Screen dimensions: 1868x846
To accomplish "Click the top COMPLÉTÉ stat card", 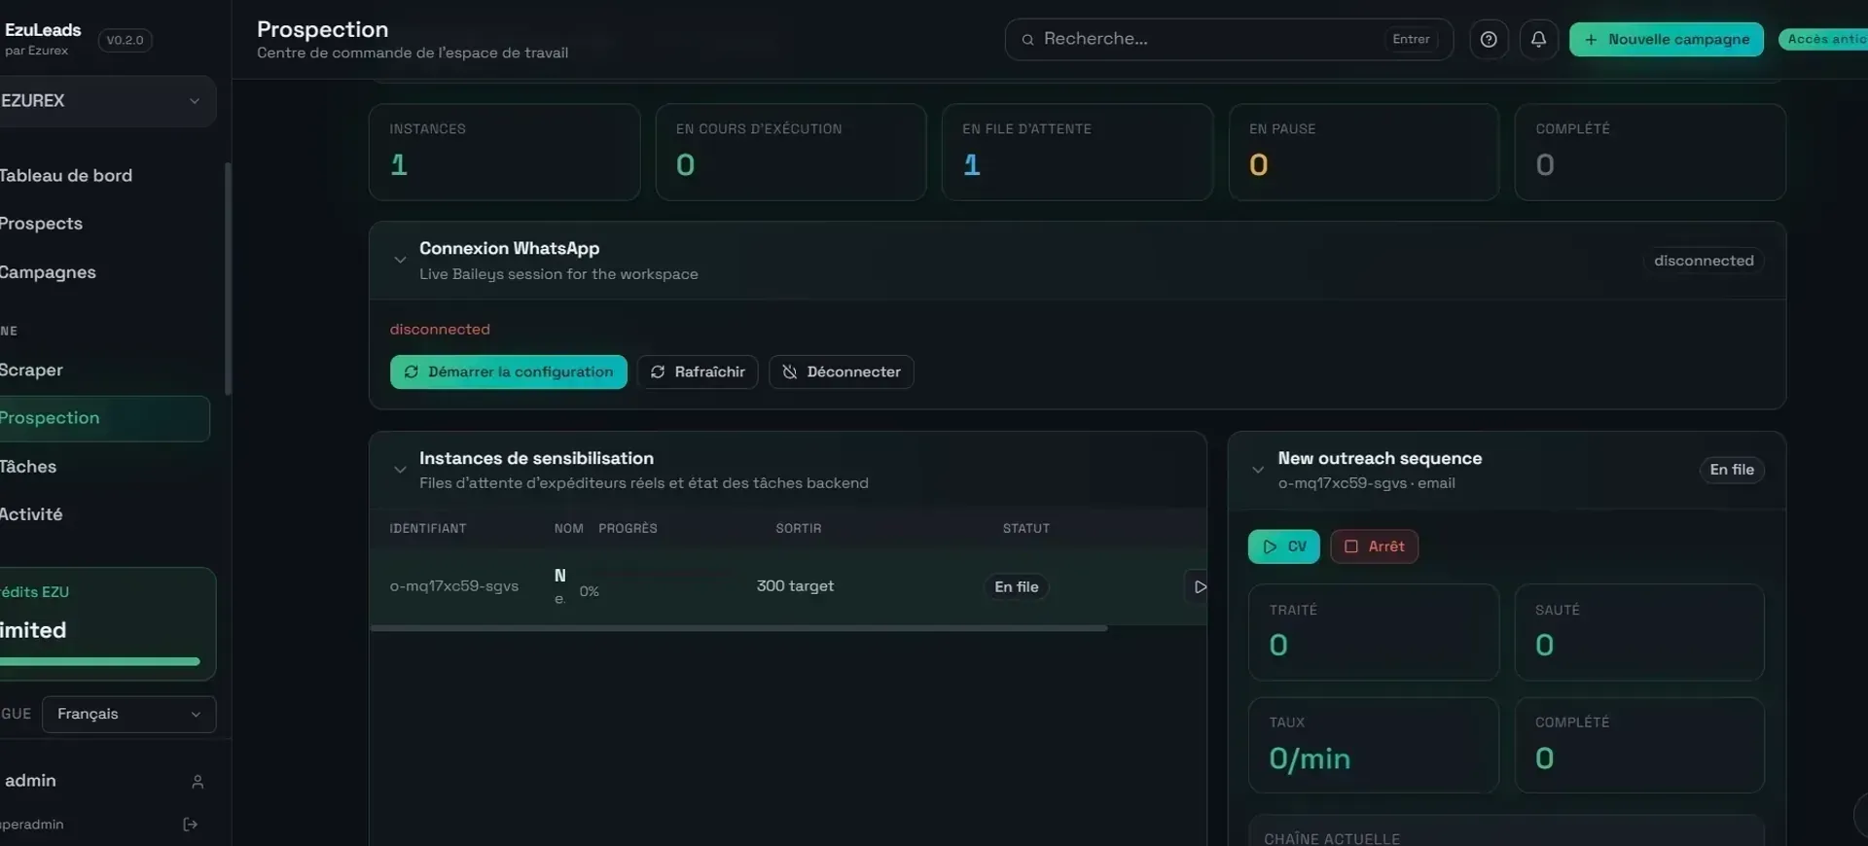I will point(1649,153).
